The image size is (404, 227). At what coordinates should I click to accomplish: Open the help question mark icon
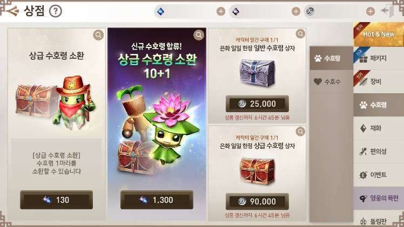click(56, 11)
